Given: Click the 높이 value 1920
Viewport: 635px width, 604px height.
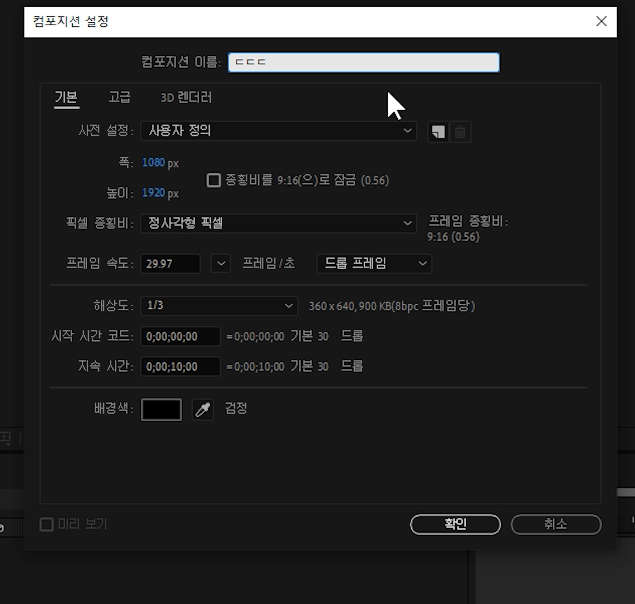Looking at the screenshot, I should pyautogui.click(x=153, y=193).
